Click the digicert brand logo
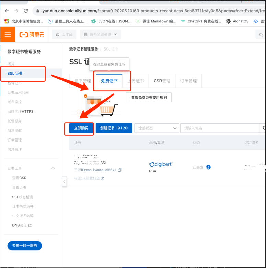Image resolution: width=266 pixels, height=268 pixels. pos(161,164)
